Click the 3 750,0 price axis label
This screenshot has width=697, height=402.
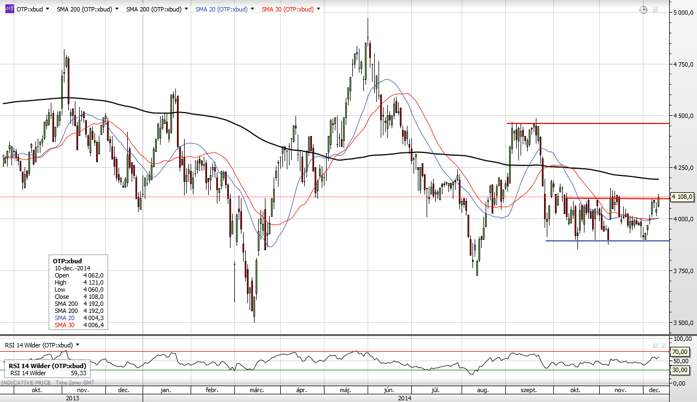(684, 271)
